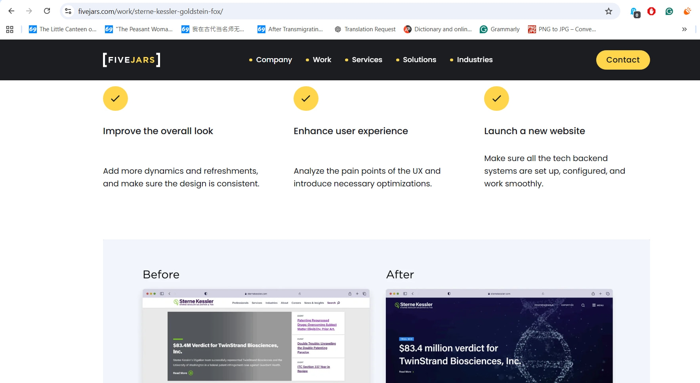Image resolution: width=700 pixels, height=383 pixels.
Task: Go back to the previous page
Action: click(x=11, y=11)
